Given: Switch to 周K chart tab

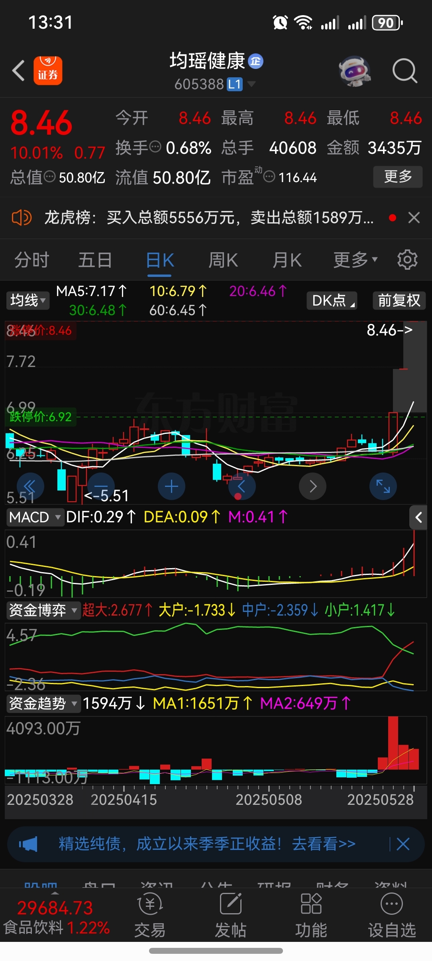Looking at the screenshot, I should pyautogui.click(x=223, y=260).
